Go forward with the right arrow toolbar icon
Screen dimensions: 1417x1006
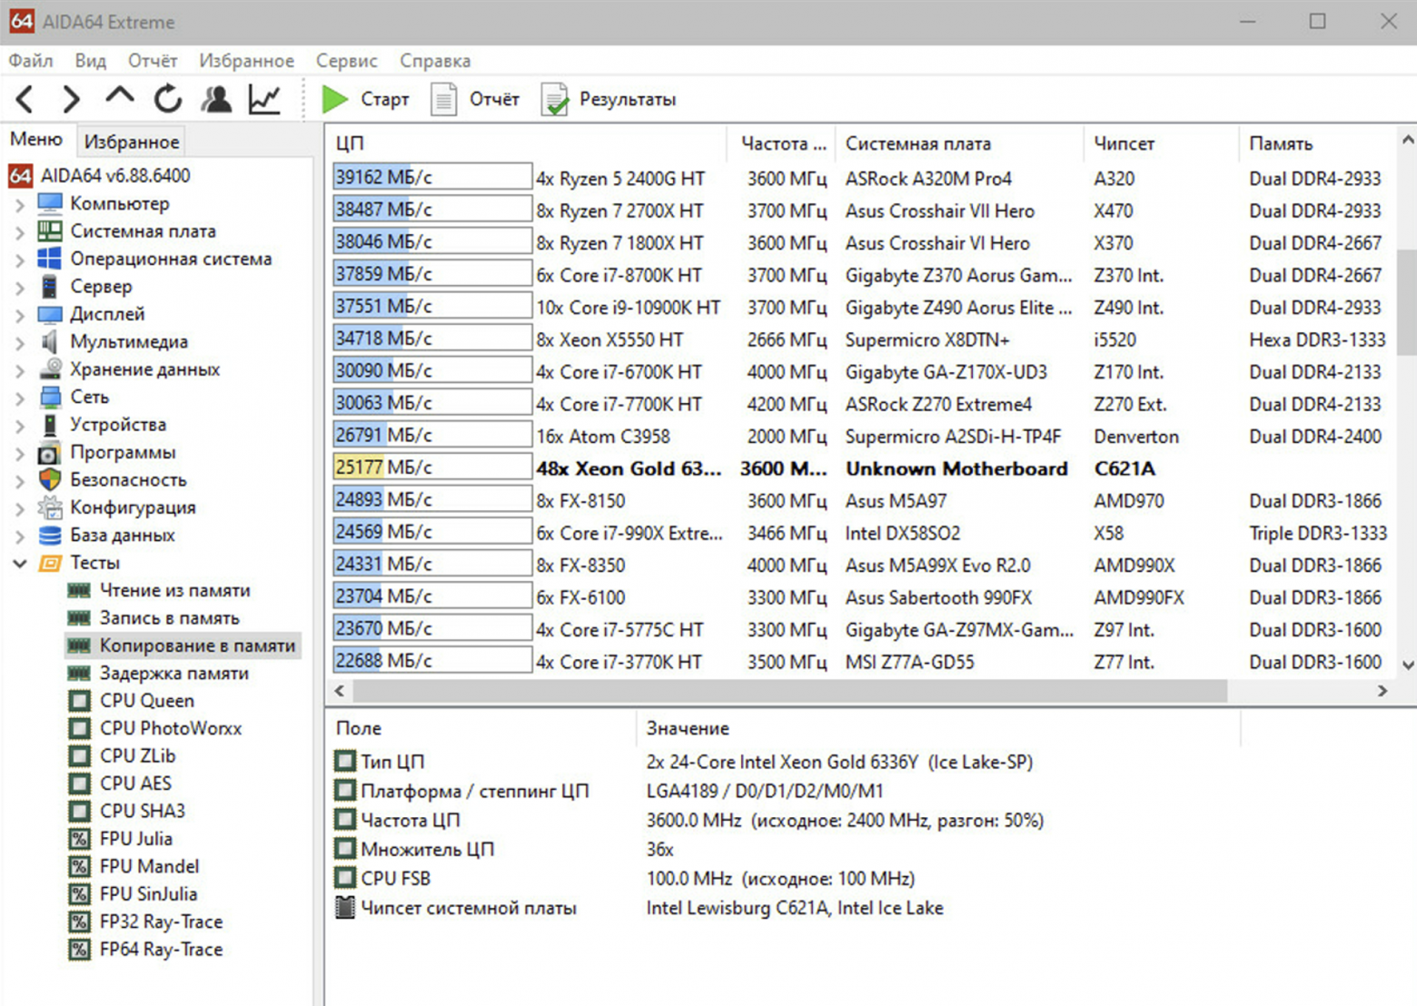(71, 98)
